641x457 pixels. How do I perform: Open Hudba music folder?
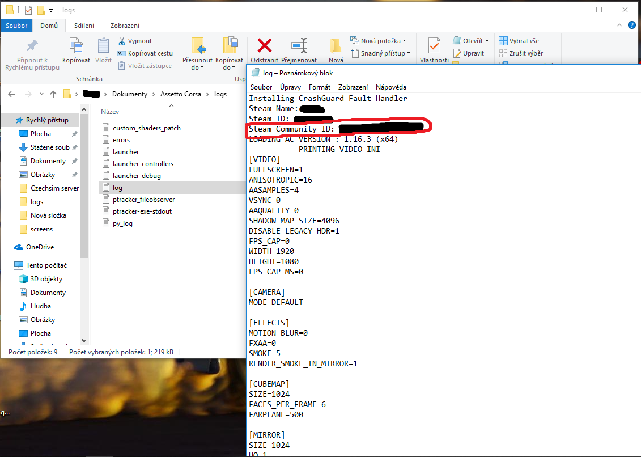pos(35,306)
